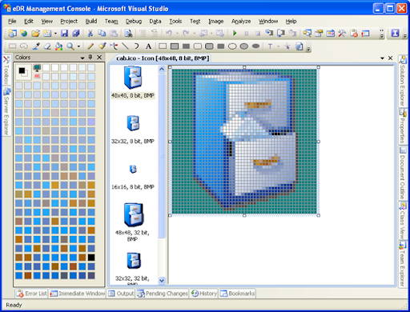Select the Line tool
Viewport: 410px width, 312px height.
pyautogui.click(x=125, y=46)
